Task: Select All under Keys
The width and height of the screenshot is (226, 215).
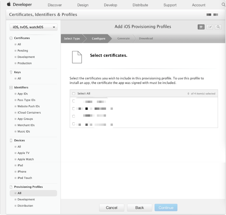Action: pos(19,79)
